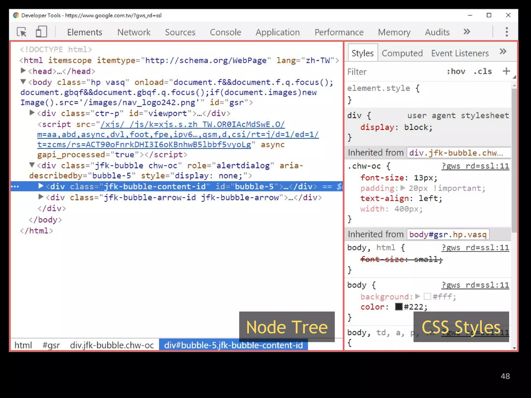Click the struck-through 'font-size: small;' declaration
The width and height of the screenshot is (531, 398).
click(401, 259)
